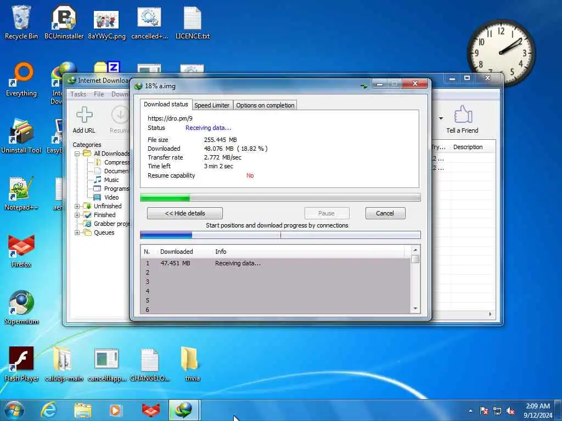This screenshot has width=562, height=421.
Task: Select the Download status tab
Action: pyautogui.click(x=166, y=104)
